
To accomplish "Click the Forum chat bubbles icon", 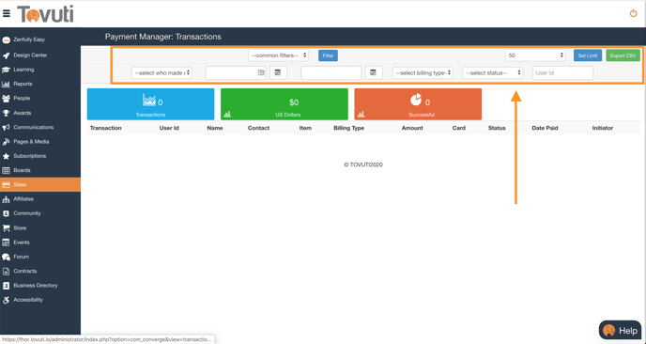I will pyautogui.click(x=7, y=257).
